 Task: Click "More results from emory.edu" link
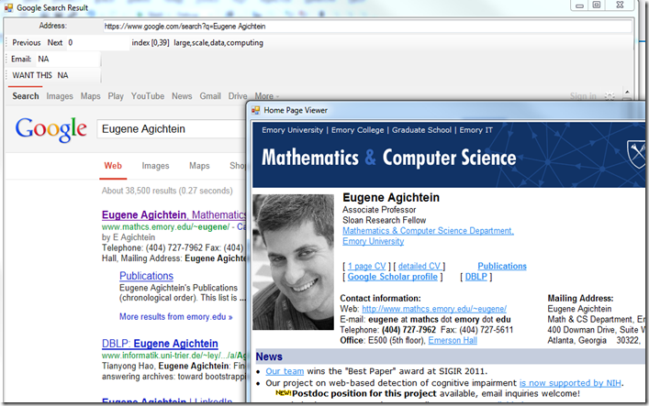[x=175, y=317]
